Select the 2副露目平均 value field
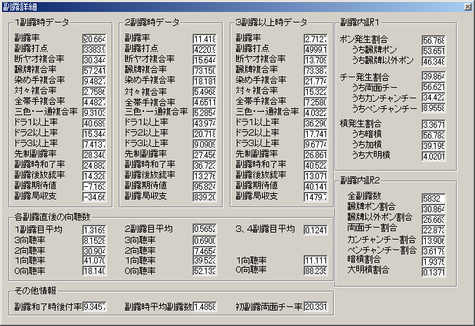The height and width of the screenshot is (326, 475). [205, 230]
